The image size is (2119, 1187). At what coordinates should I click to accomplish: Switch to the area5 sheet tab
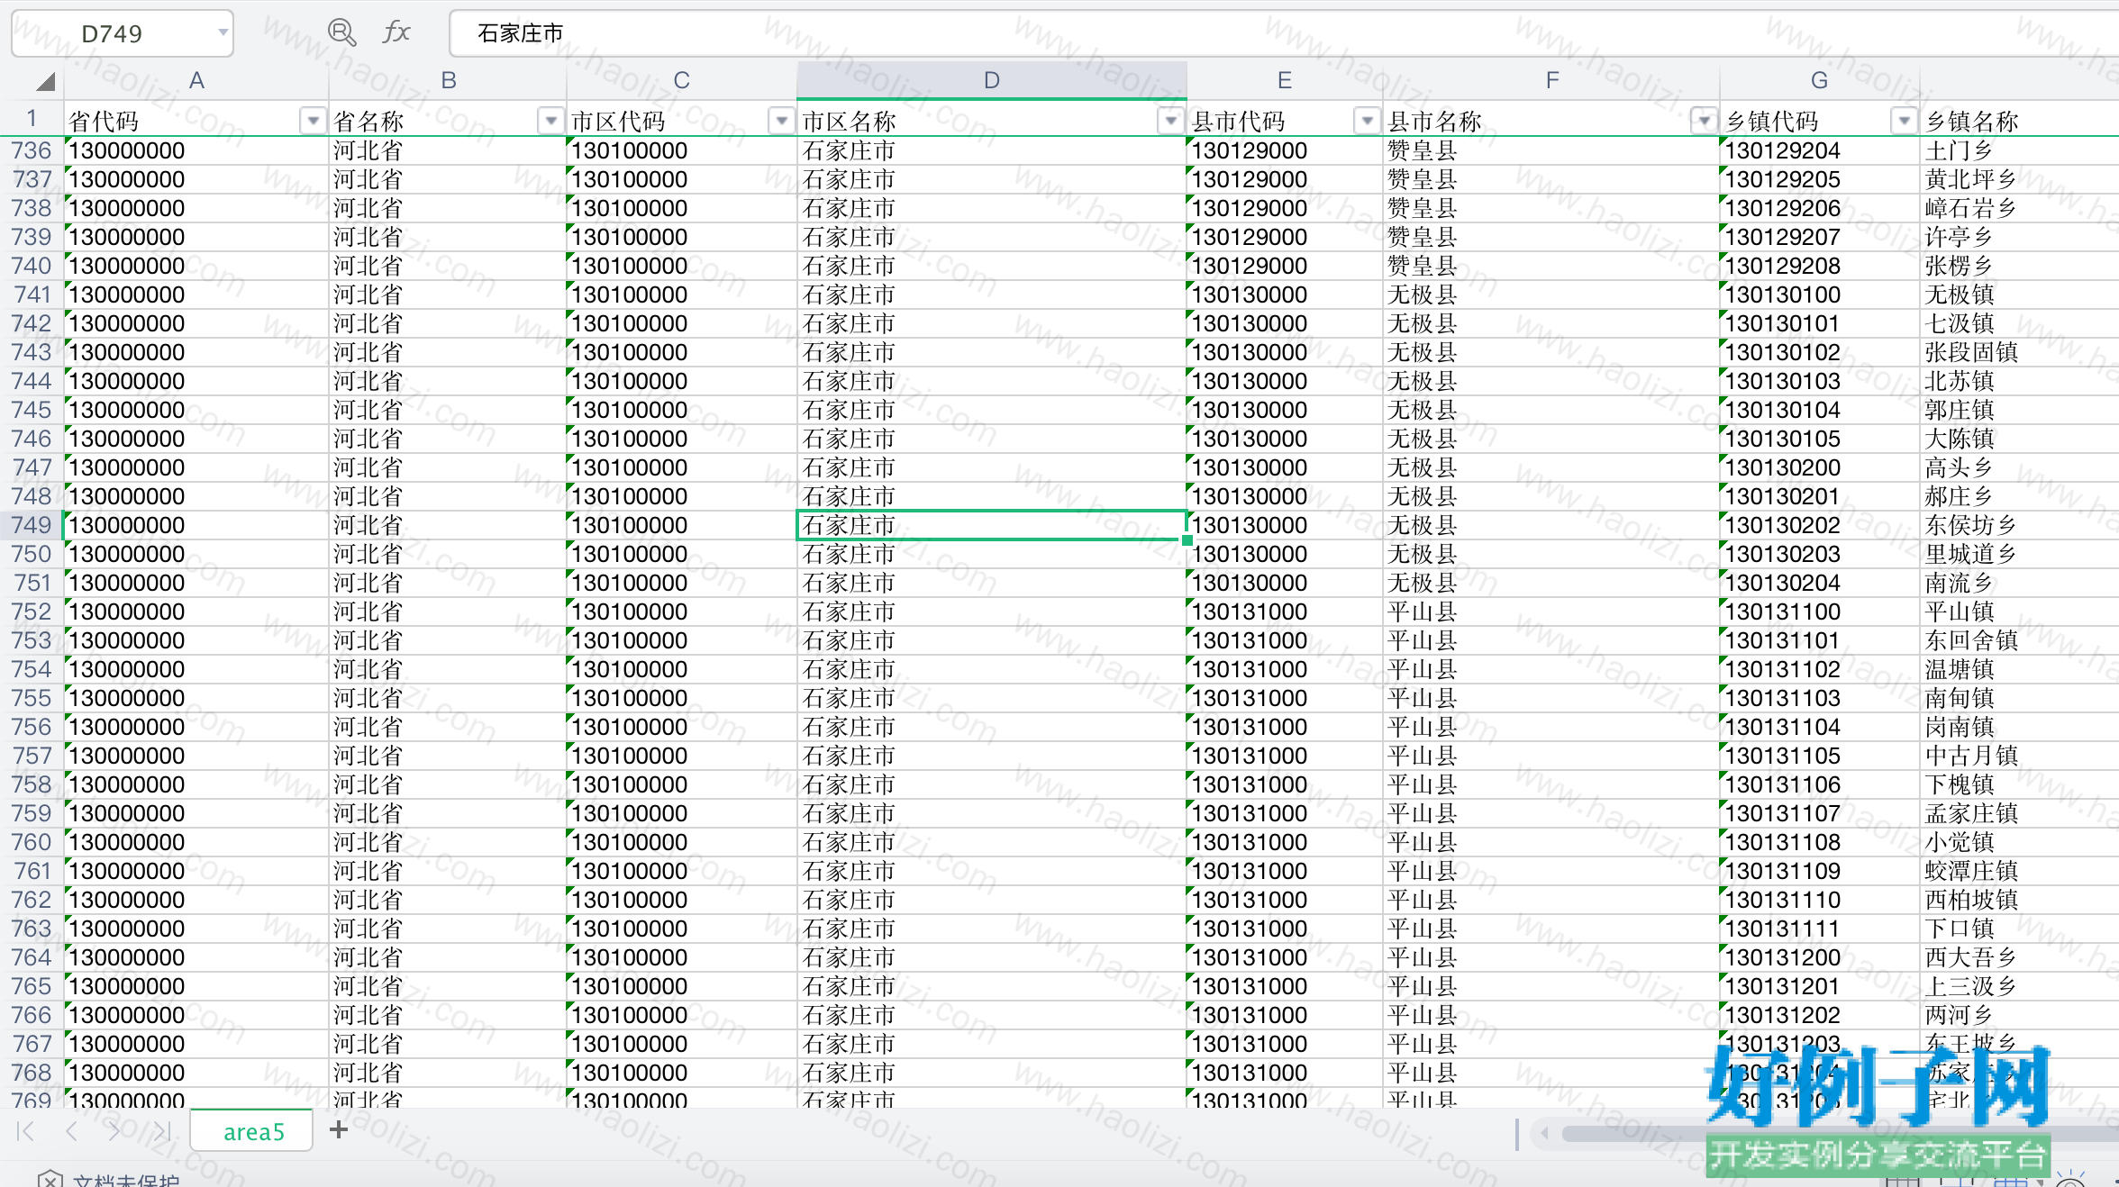tap(253, 1131)
